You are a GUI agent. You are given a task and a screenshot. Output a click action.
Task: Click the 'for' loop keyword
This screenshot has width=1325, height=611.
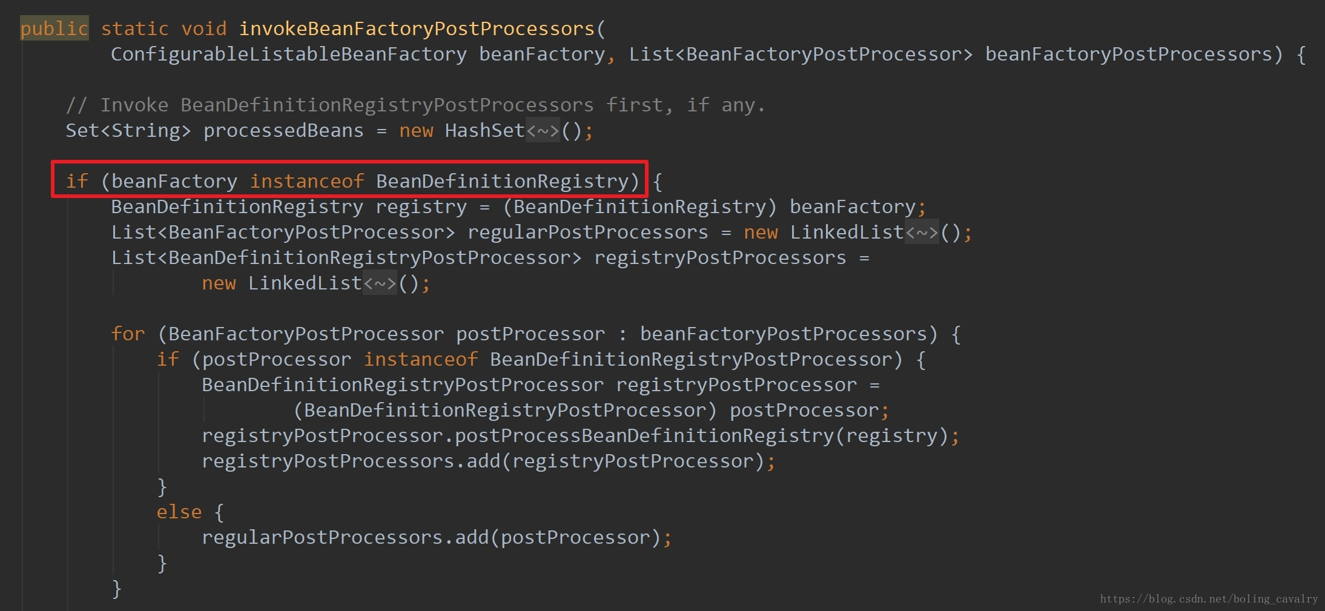coord(128,334)
